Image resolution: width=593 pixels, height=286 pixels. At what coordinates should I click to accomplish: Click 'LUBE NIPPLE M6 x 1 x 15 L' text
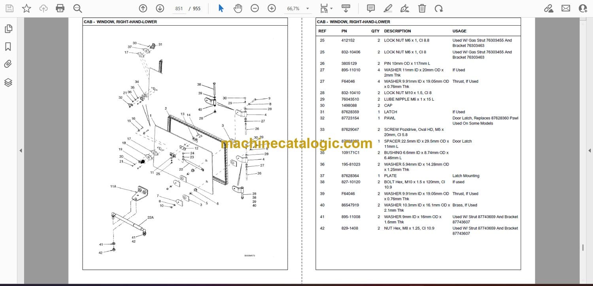(409, 99)
